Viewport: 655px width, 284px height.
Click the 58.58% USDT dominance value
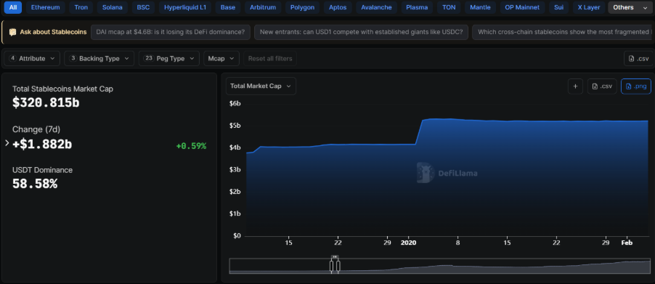(35, 184)
